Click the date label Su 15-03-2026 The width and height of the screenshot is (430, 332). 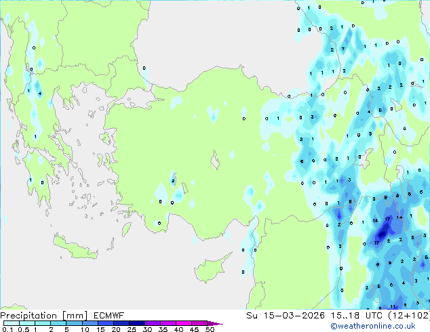pyautogui.click(x=286, y=316)
